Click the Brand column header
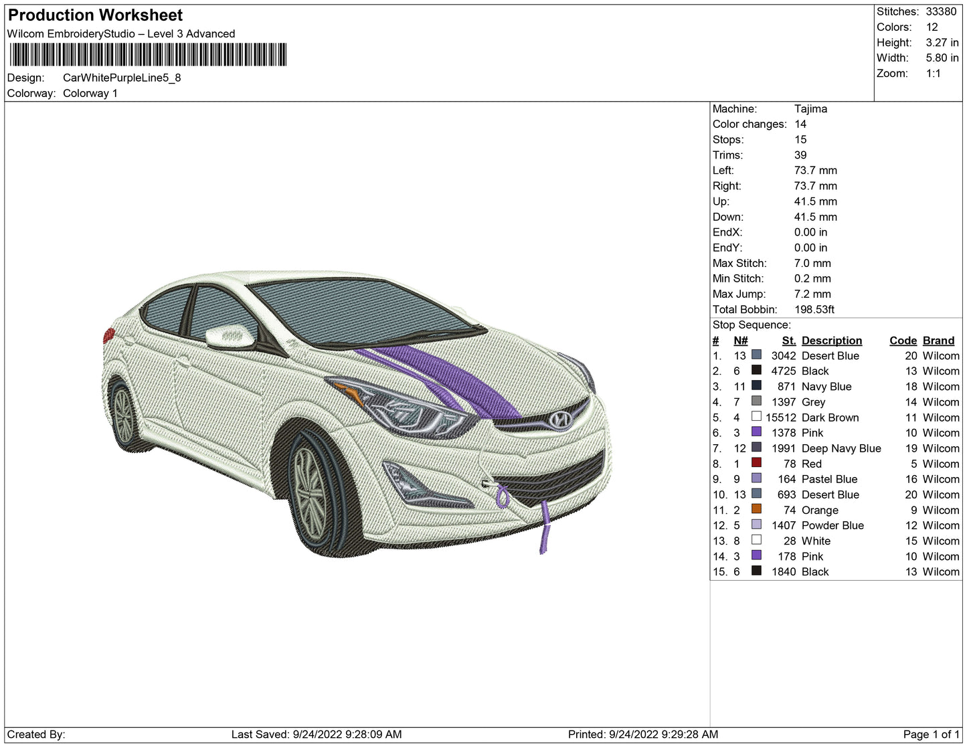 pos(938,341)
